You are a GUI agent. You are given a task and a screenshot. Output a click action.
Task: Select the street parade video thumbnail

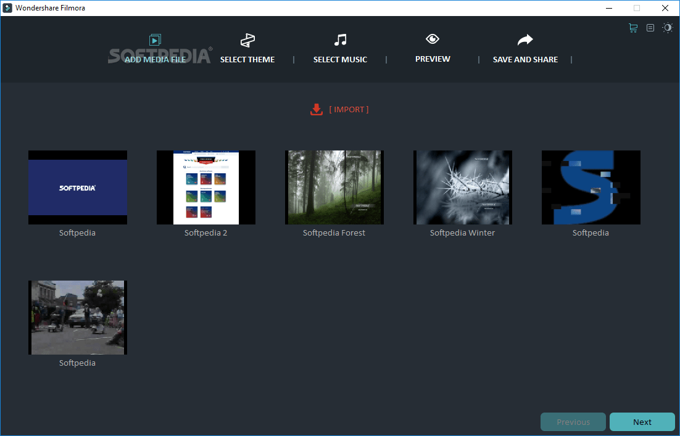point(78,317)
